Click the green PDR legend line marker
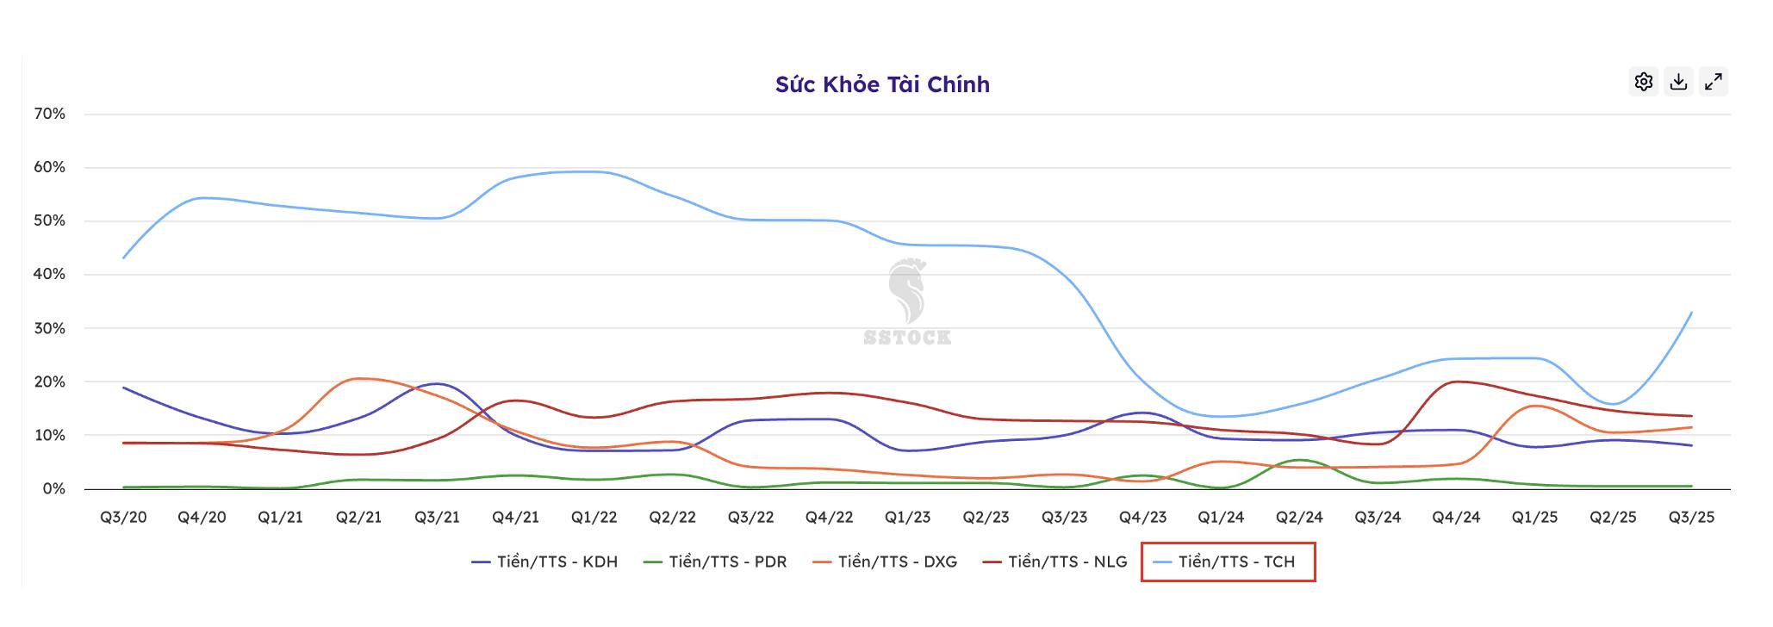This screenshot has width=1773, height=627. click(653, 562)
